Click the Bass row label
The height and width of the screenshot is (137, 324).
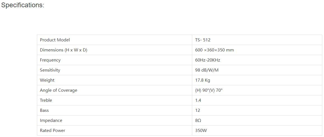pyautogui.click(x=44, y=110)
